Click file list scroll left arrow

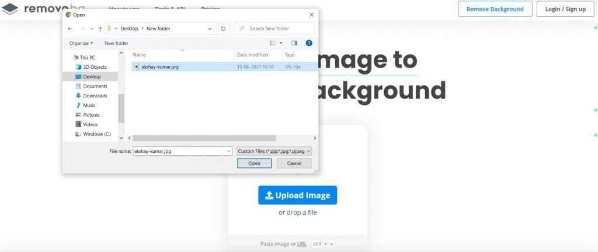click(x=129, y=138)
